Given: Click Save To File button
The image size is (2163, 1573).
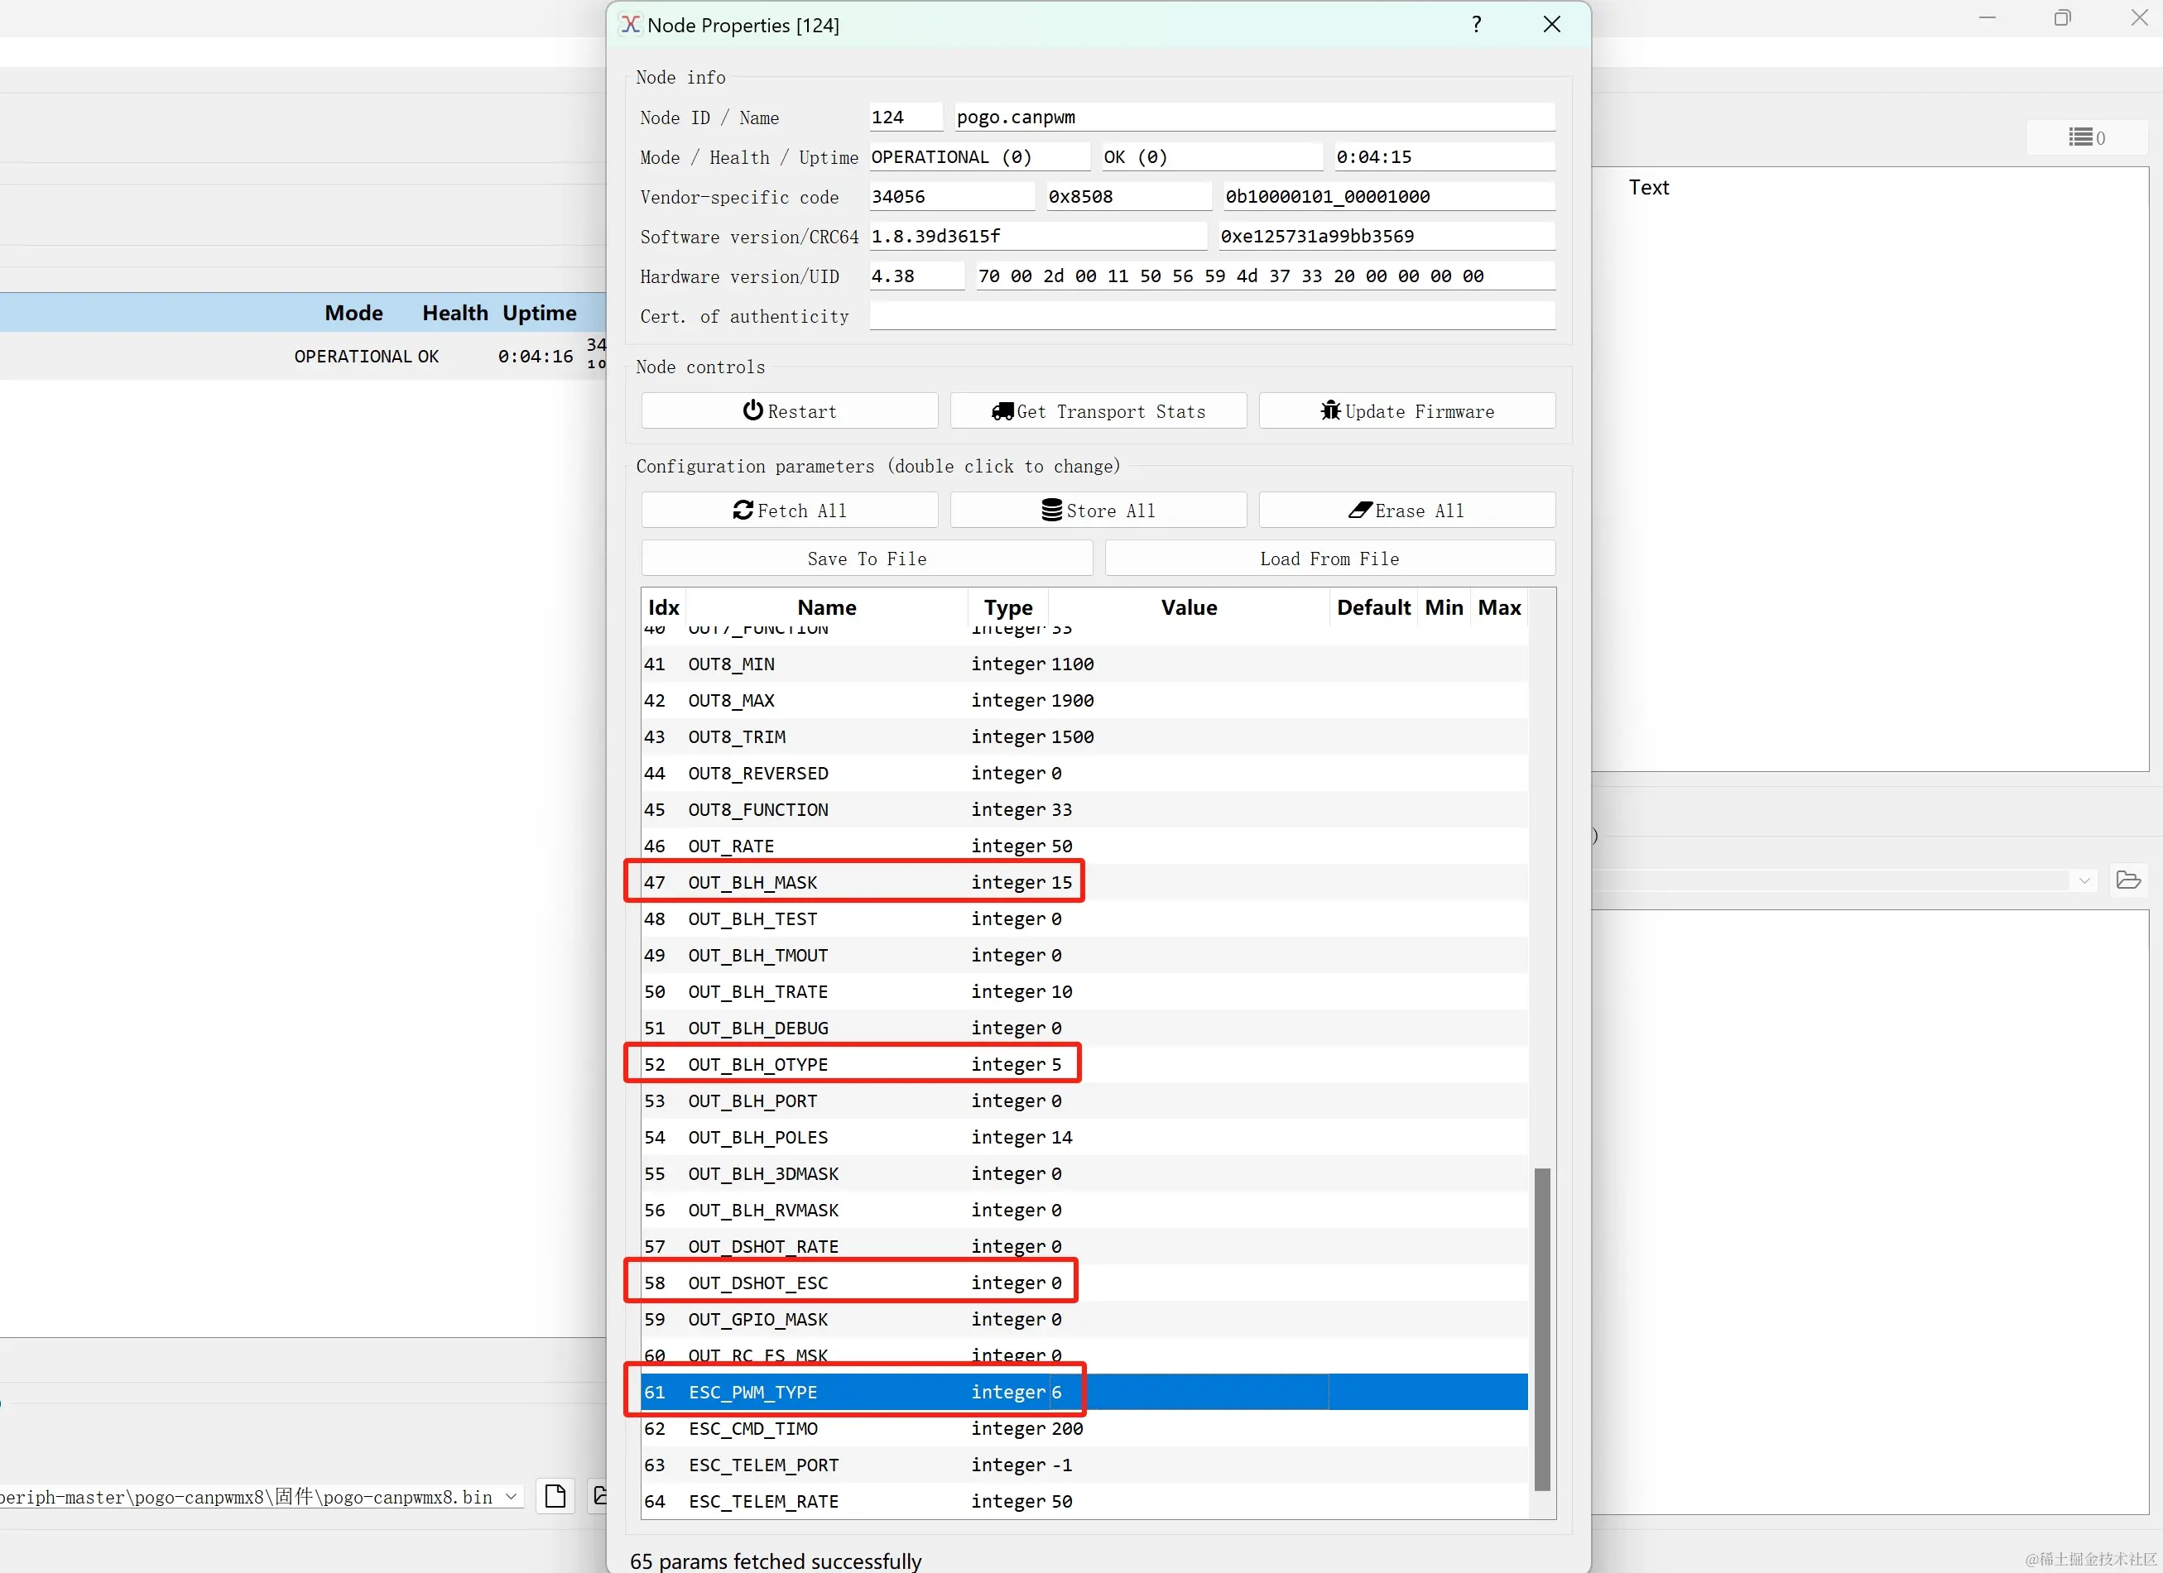Looking at the screenshot, I should [x=866, y=559].
